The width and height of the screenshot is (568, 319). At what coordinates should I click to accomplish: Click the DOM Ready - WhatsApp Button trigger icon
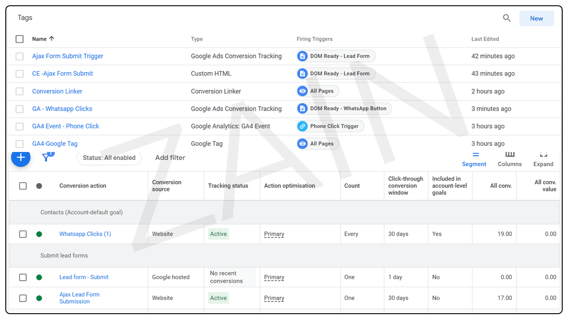click(x=303, y=109)
